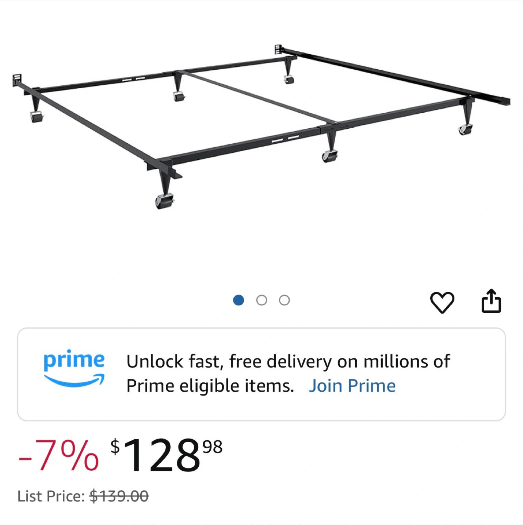This screenshot has width=523, height=525.
Task: Select the first filled image carousel dot
Action: [238, 300]
